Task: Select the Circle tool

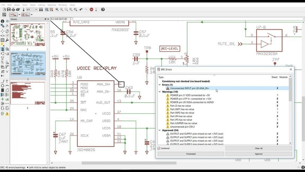Action: point(2,86)
